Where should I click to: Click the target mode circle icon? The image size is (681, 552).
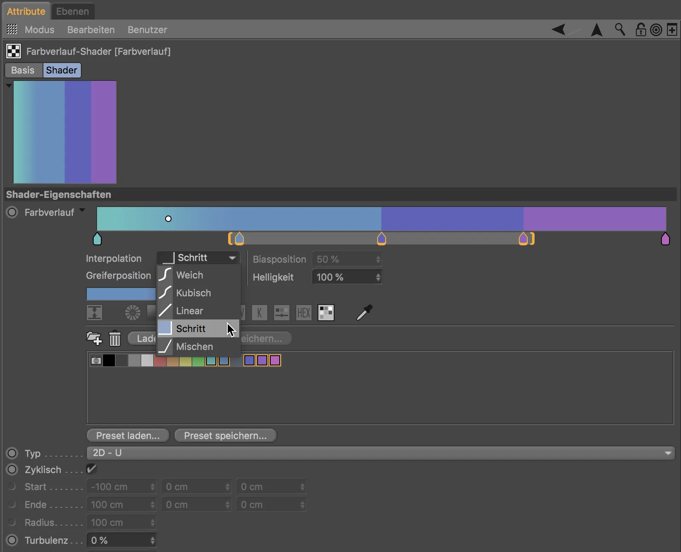point(656,30)
